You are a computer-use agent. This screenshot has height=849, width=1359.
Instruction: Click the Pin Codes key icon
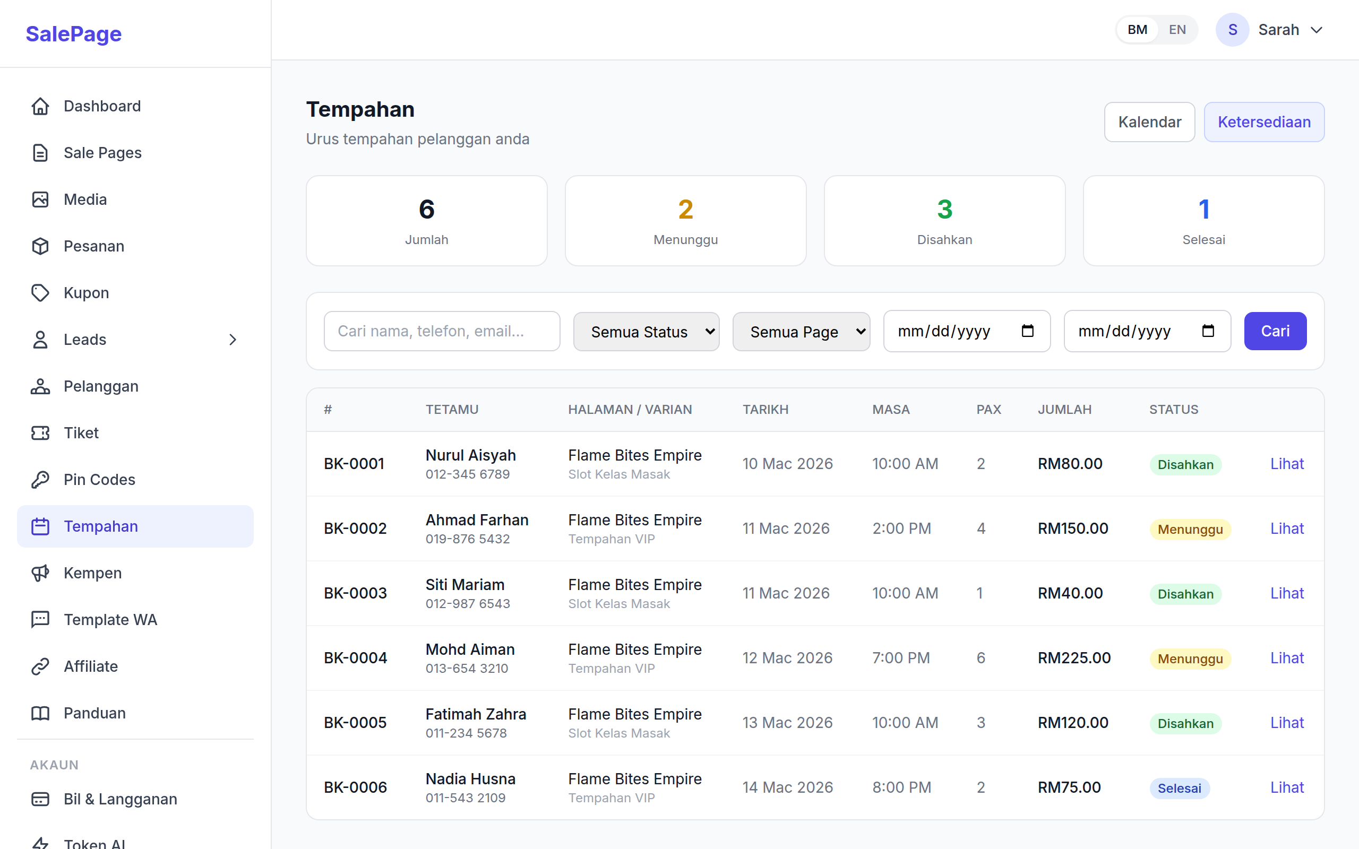click(x=40, y=480)
